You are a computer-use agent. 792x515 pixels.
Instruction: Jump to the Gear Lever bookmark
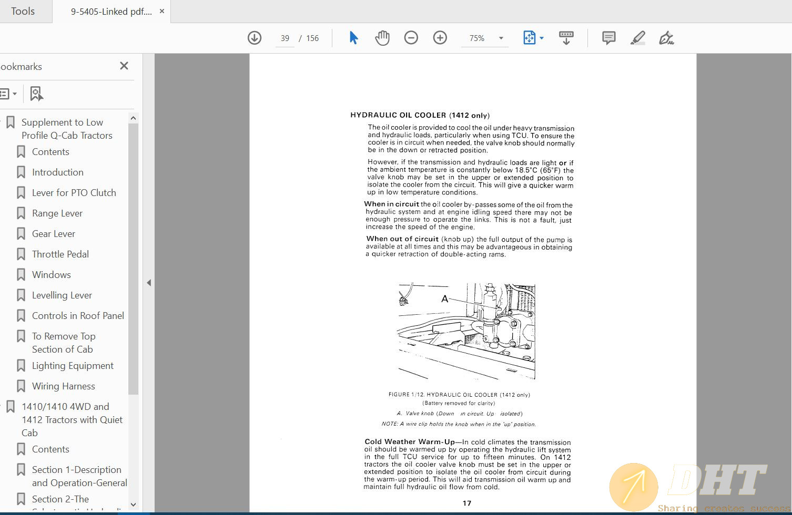54,234
